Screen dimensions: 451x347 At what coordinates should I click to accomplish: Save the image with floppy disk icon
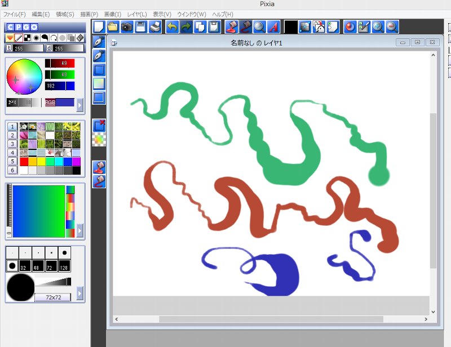pyautogui.click(x=140, y=26)
